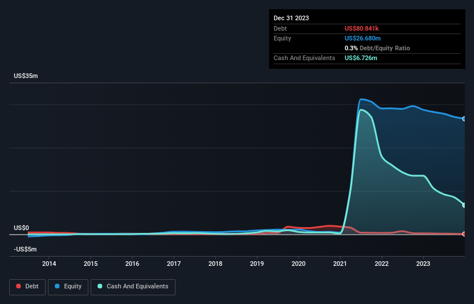Click the 2019 x-axis label
The image size is (474, 304).
pos(257,264)
